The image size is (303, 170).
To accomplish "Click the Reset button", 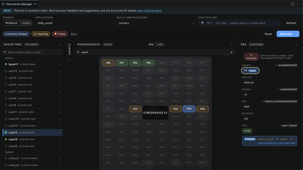I will pyautogui.click(x=268, y=34).
